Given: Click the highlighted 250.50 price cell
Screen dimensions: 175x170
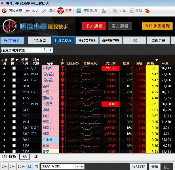Looking at the screenshot, I should (x=110, y=68).
